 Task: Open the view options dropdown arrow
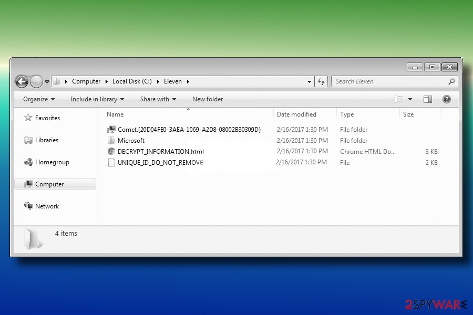pos(410,99)
